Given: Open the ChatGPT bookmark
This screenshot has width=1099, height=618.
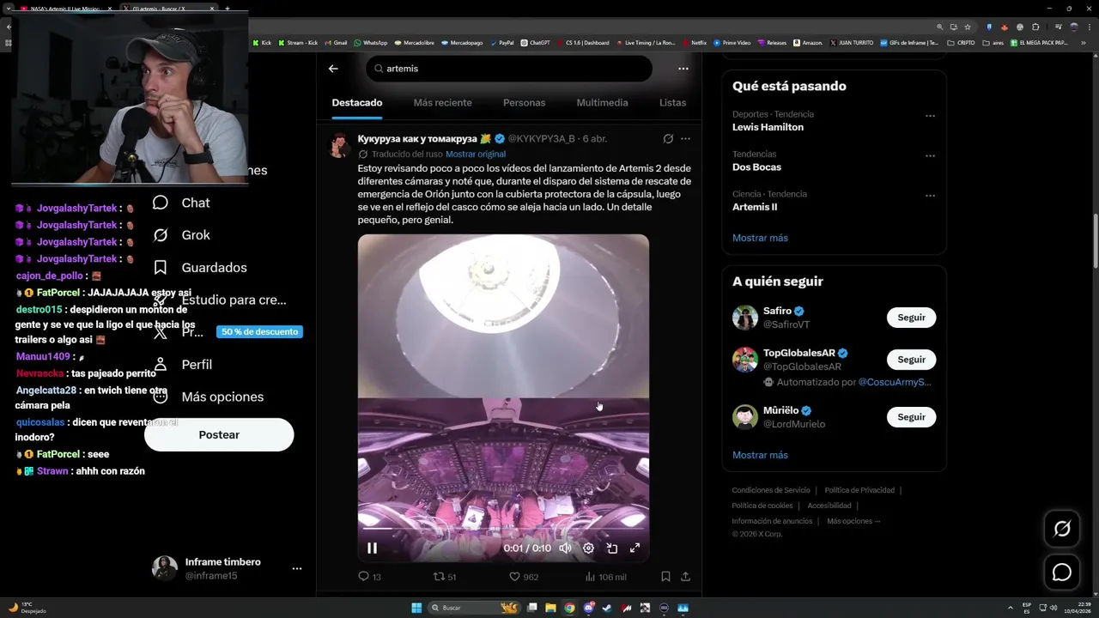Looking at the screenshot, I should 535,42.
